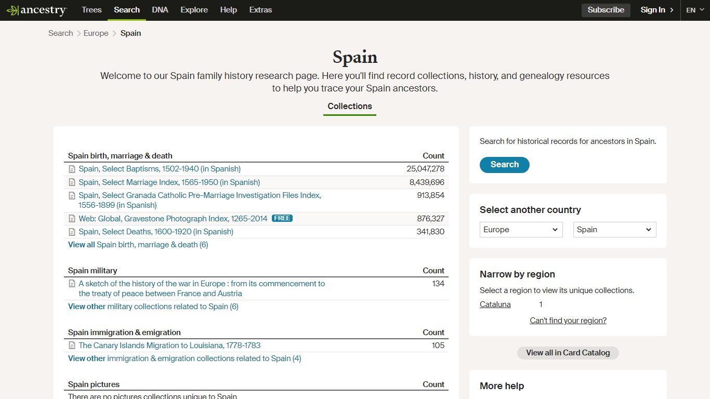Click the arrow next to Sign In
710x399 pixels.
pos(672,10)
